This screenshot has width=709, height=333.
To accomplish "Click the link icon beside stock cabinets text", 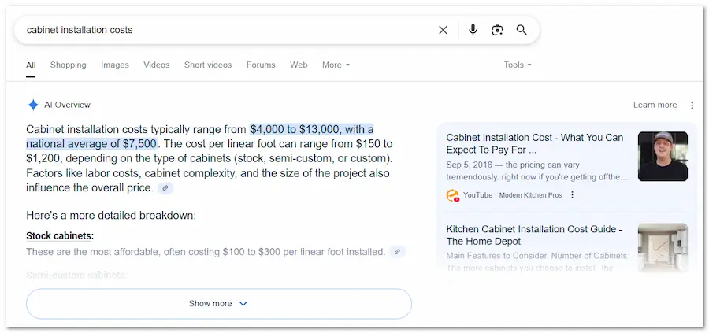I will pos(397,252).
